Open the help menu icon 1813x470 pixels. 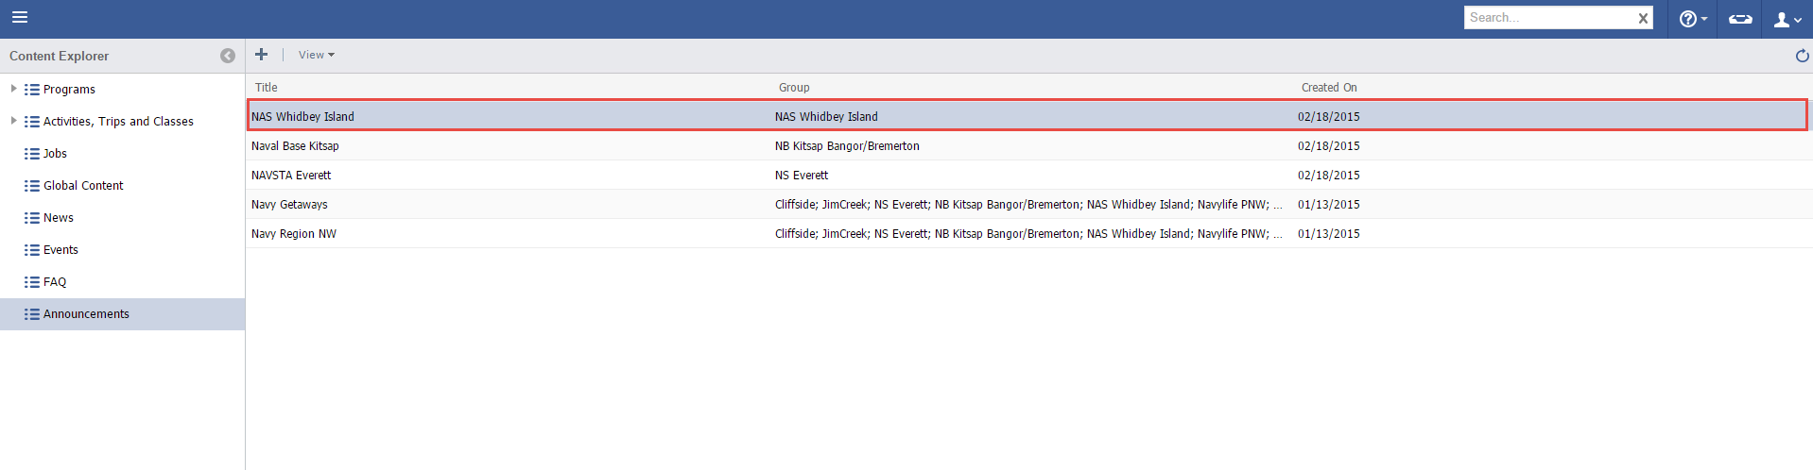point(1692,19)
